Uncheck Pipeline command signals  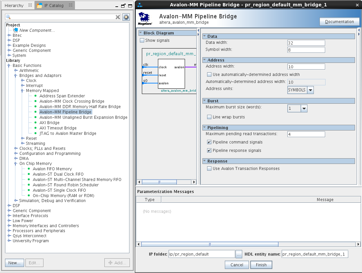point(209,142)
